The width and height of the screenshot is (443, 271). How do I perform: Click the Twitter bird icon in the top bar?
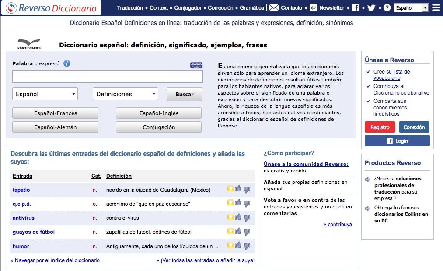371,7
